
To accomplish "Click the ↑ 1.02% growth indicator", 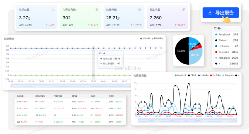I will 50,25.
